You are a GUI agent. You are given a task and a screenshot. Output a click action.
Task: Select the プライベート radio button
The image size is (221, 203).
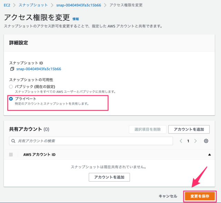pos(11,99)
